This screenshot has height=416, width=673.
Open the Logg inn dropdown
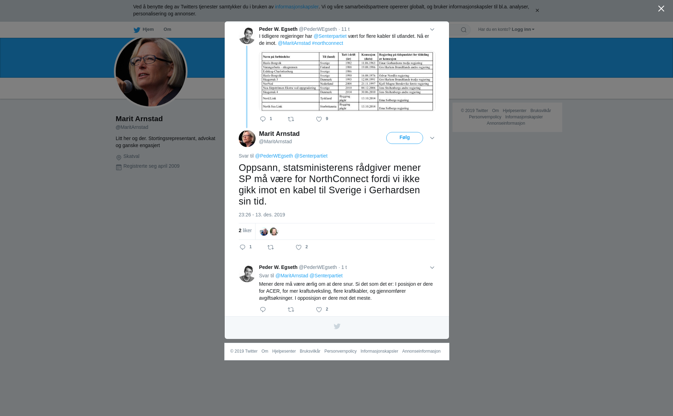click(x=523, y=29)
